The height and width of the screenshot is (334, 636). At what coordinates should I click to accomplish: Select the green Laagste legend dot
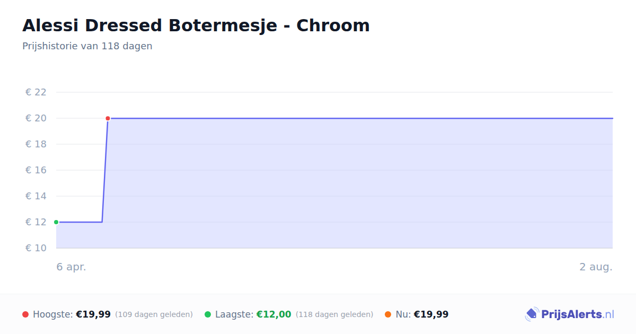[208, 314]
